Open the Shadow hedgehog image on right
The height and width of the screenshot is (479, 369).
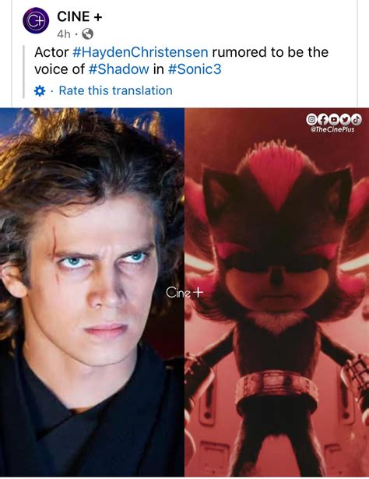coord(276,292)
